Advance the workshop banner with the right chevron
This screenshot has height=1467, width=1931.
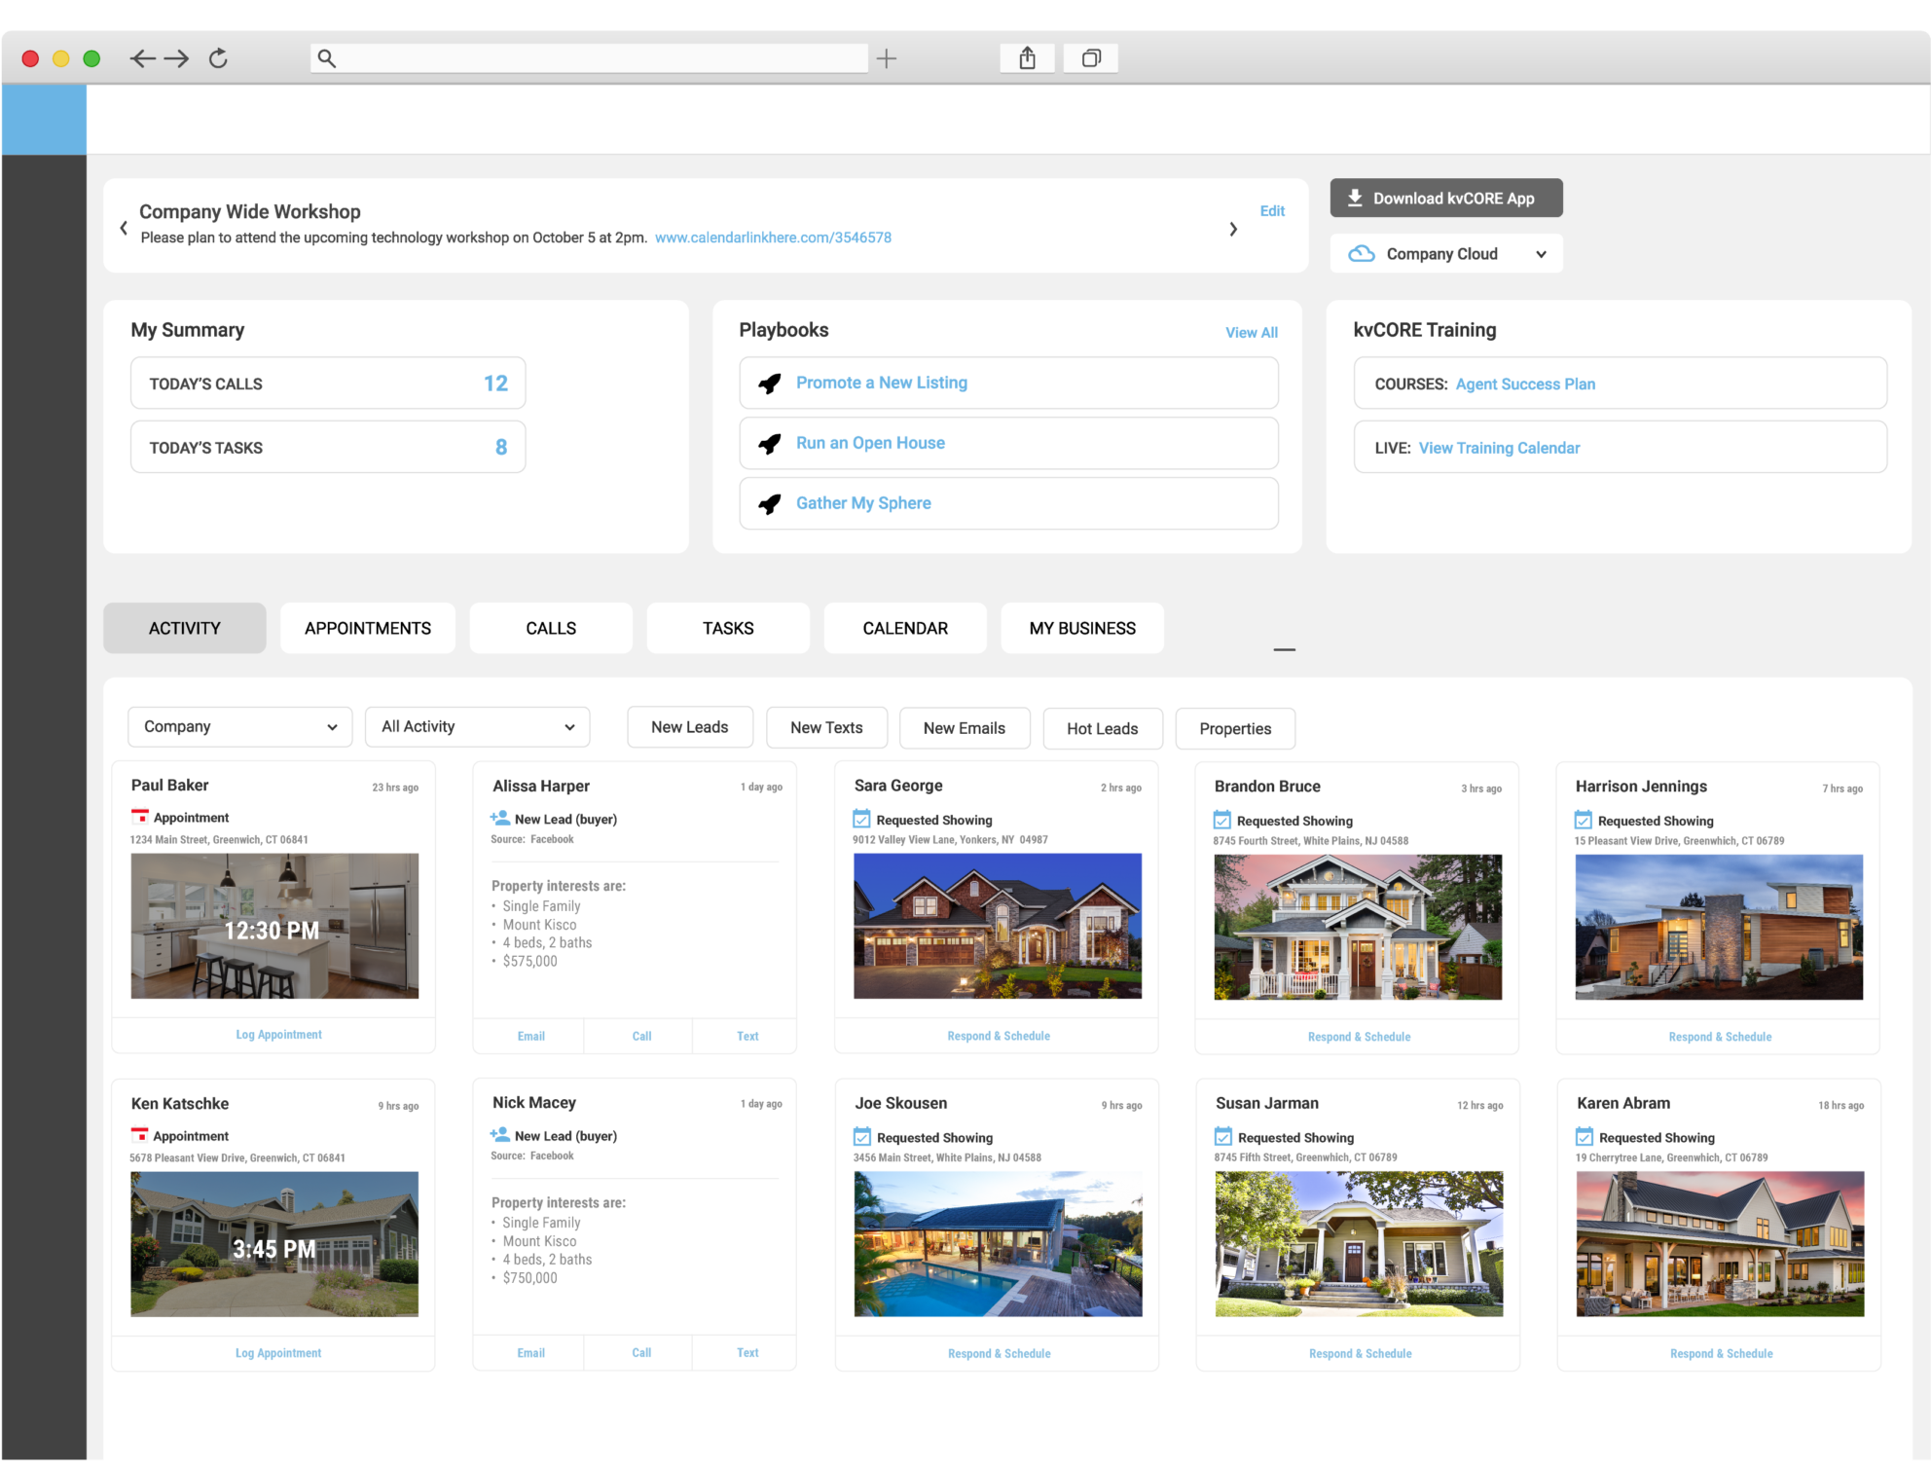(1233, 228)
